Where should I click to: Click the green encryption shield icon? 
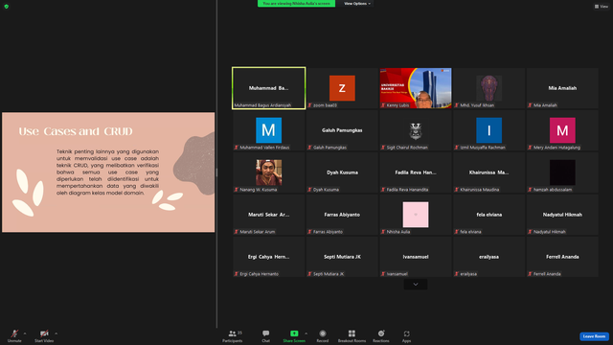pos(7,7)
